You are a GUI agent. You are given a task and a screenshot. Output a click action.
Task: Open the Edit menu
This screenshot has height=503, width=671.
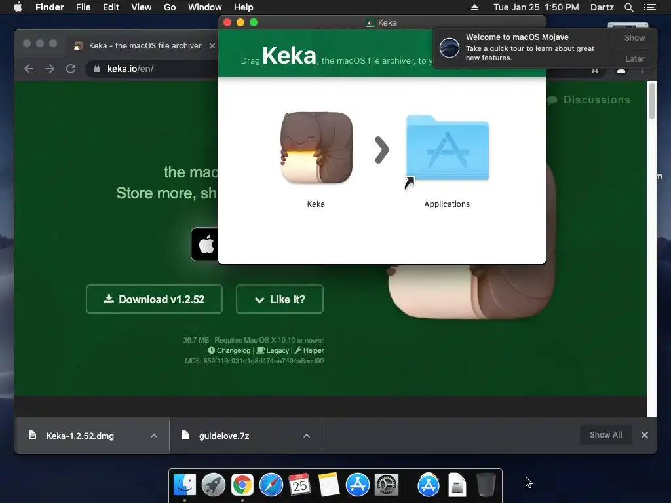tap(111, 7)
